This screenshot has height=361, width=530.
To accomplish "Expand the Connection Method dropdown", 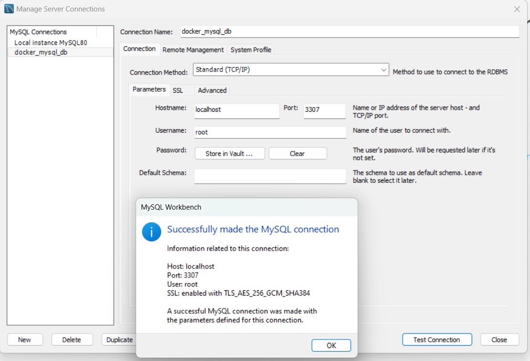I will click(x=384, y=70).
